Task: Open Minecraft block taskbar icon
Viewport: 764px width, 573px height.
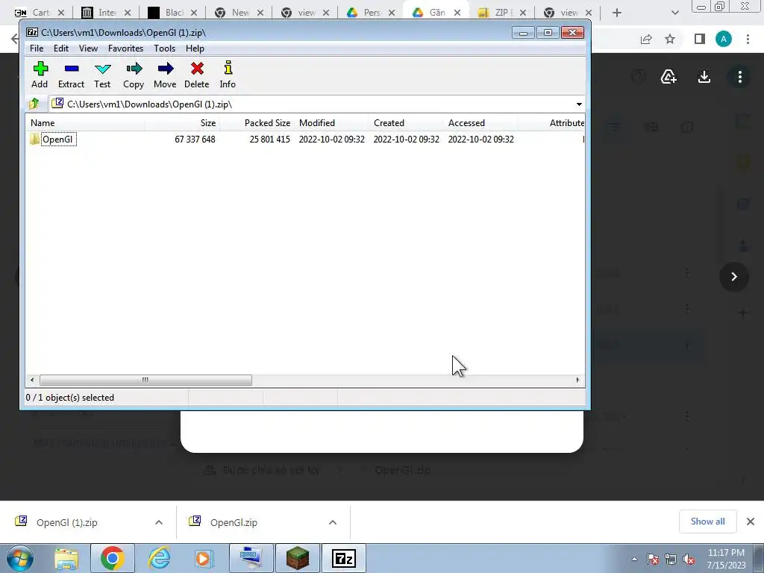Action: pyautogui.click(x=297, y=558)
